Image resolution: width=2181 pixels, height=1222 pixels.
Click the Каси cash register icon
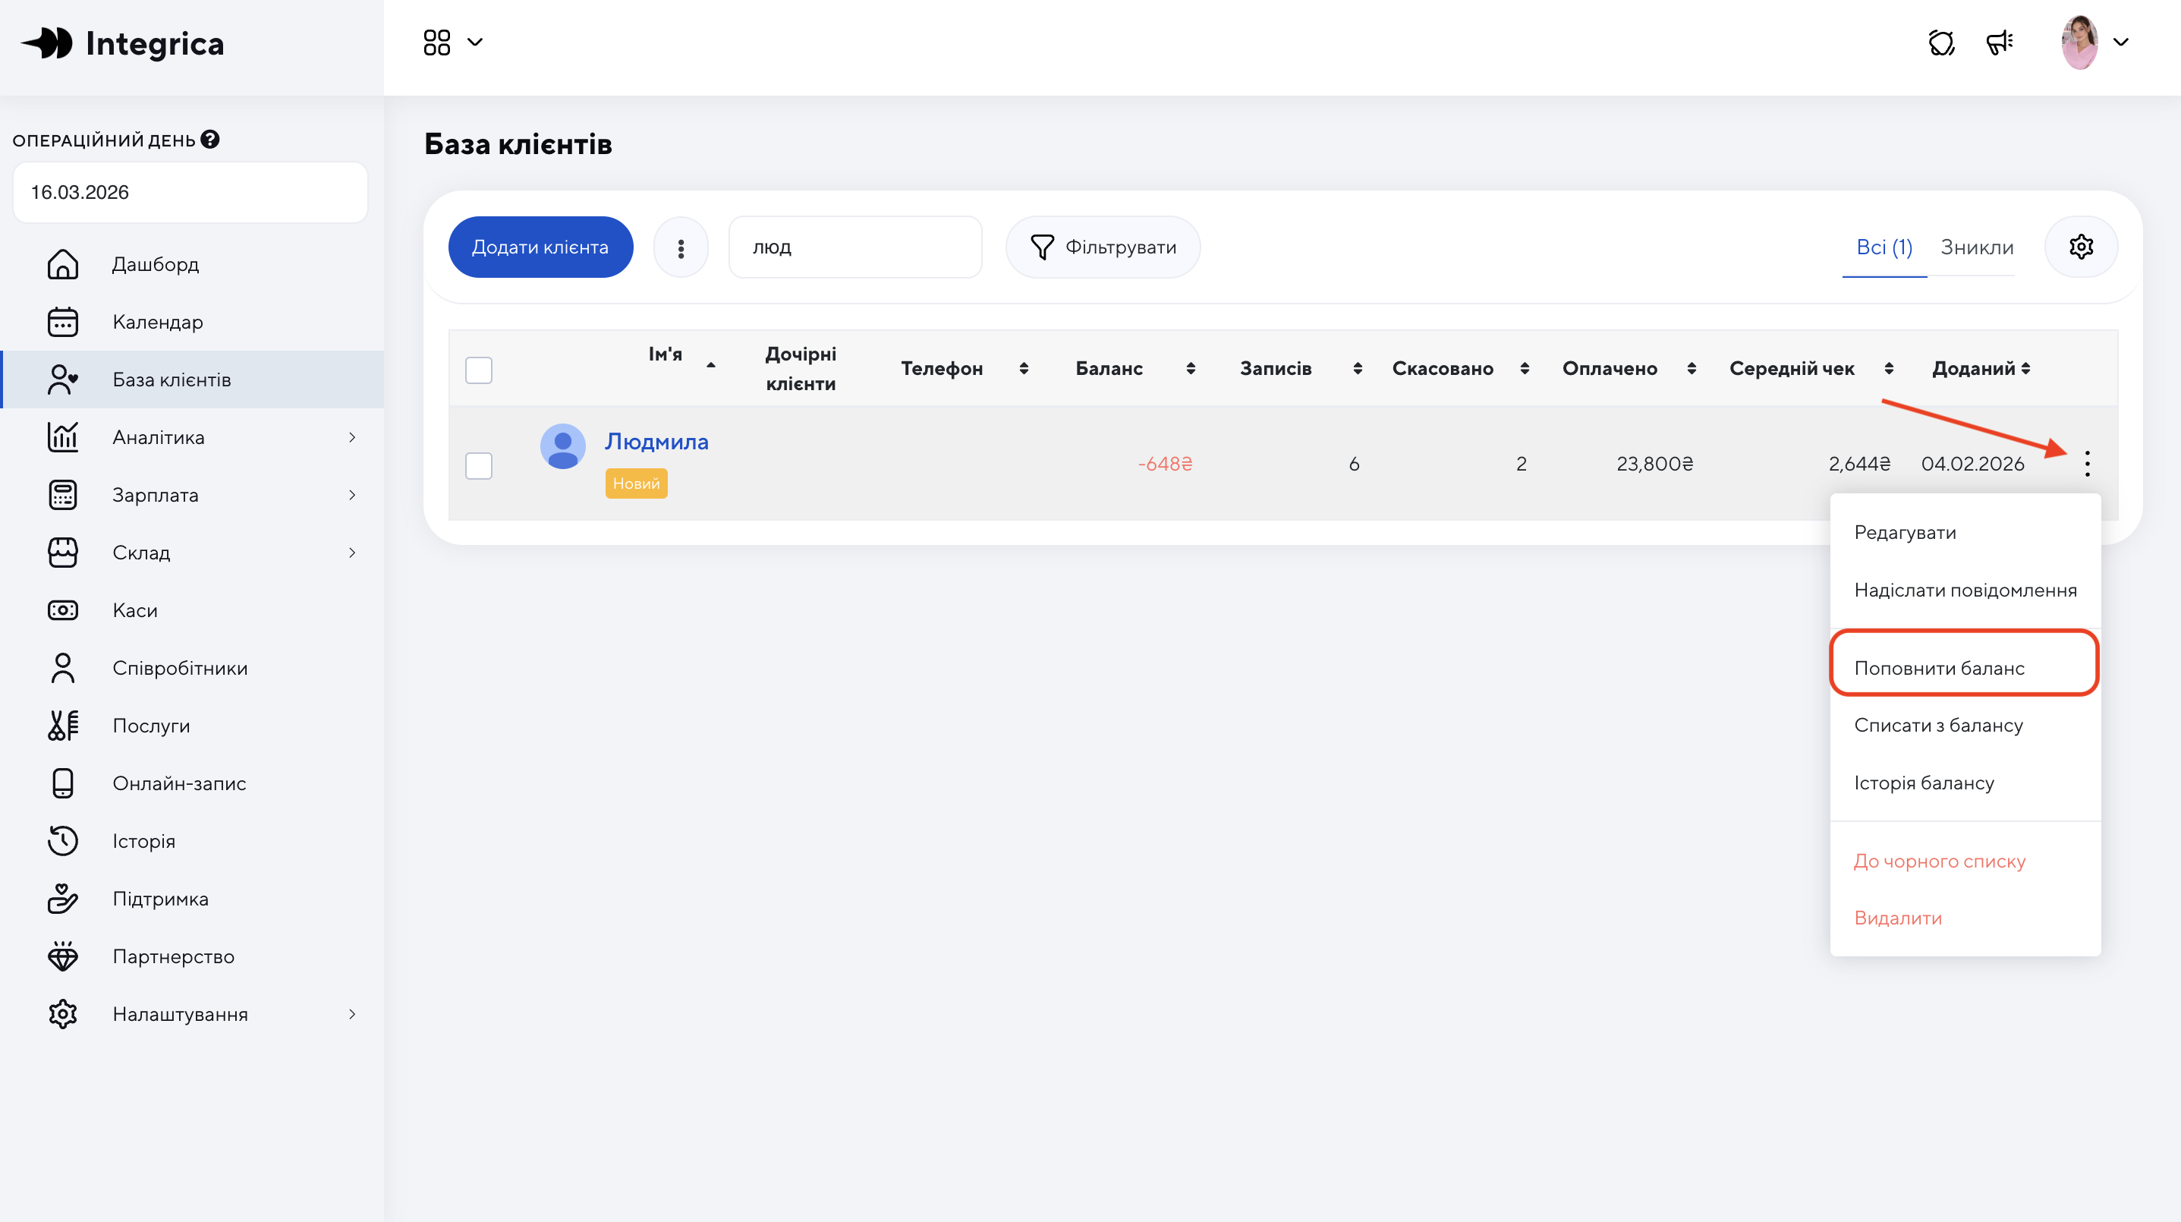pos(63,610)
